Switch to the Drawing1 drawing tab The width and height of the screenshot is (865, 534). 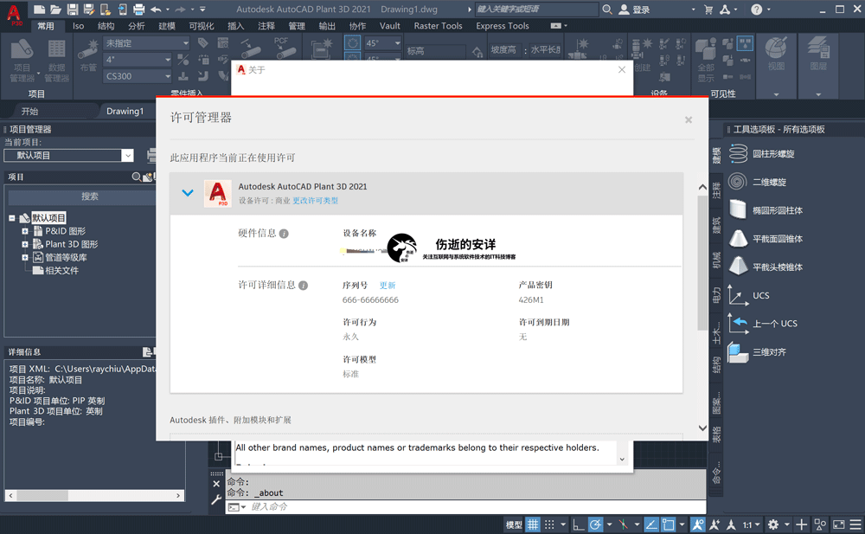tap(125, 111)
